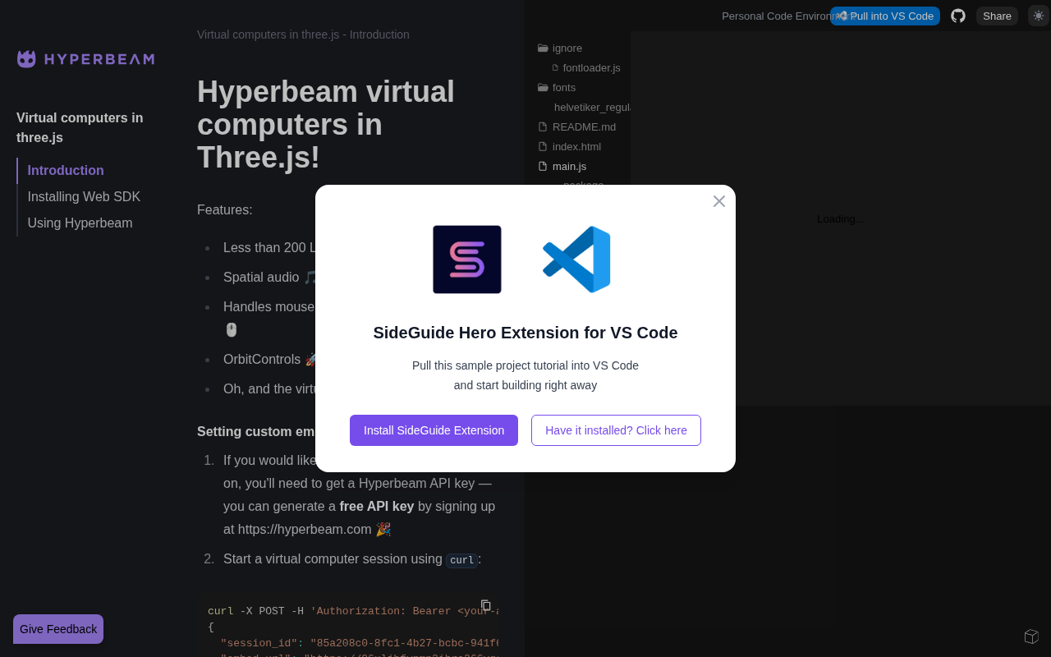Click the 'Hyperbeam virtual computers in Three.js!' heading
The height and width of the screenshot is (657, 1051).
click(x=326, y=124)
